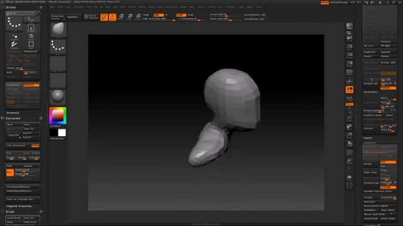Image resolution: width=403 pixels, height=226 pixels.
Task: Expand the Brush palette header
Action: (10, 212)
